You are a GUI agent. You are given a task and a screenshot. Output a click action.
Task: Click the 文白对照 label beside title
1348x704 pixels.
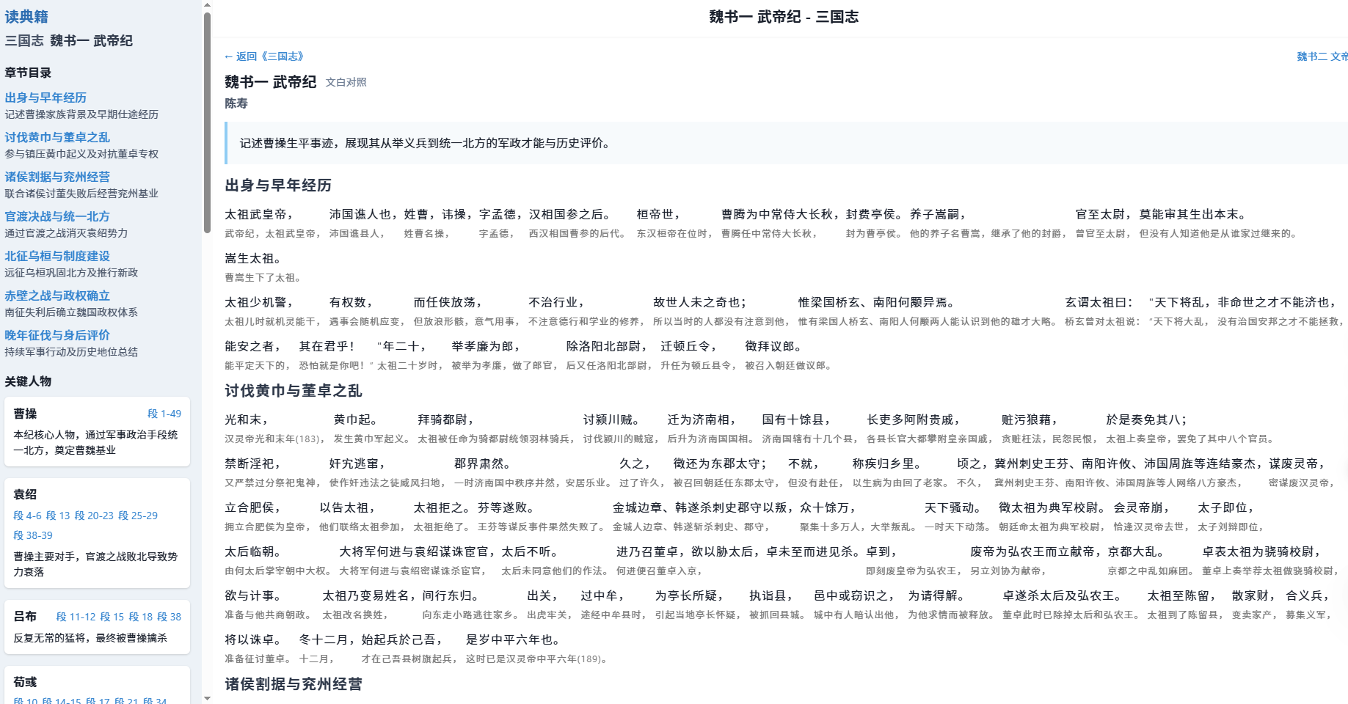[346, 82]
